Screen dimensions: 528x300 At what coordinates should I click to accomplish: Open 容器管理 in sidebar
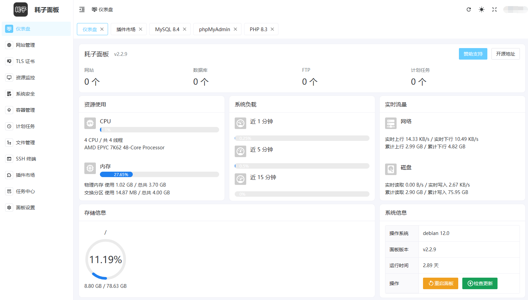(x=25, y=110)
